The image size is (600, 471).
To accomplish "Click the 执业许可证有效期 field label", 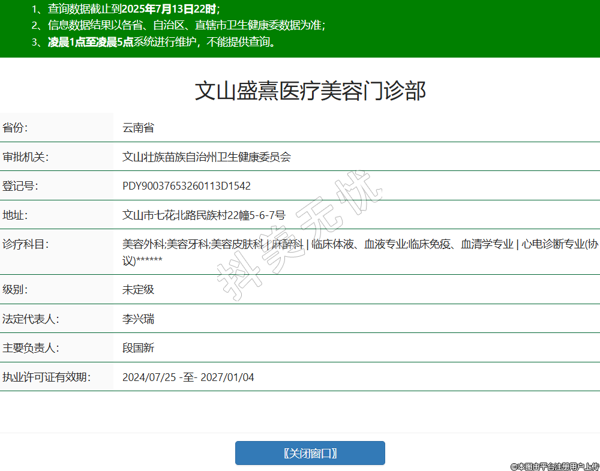I will [46, 377].
